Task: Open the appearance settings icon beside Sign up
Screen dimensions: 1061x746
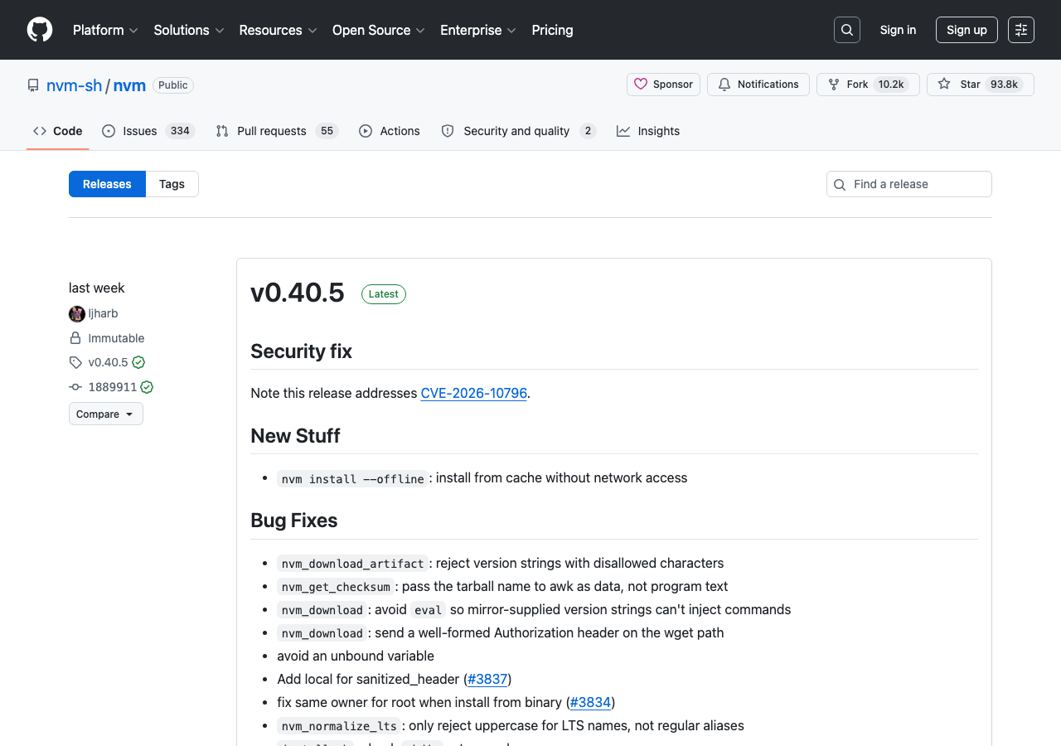Action: pyautogui.click(x=1021, y=30)
